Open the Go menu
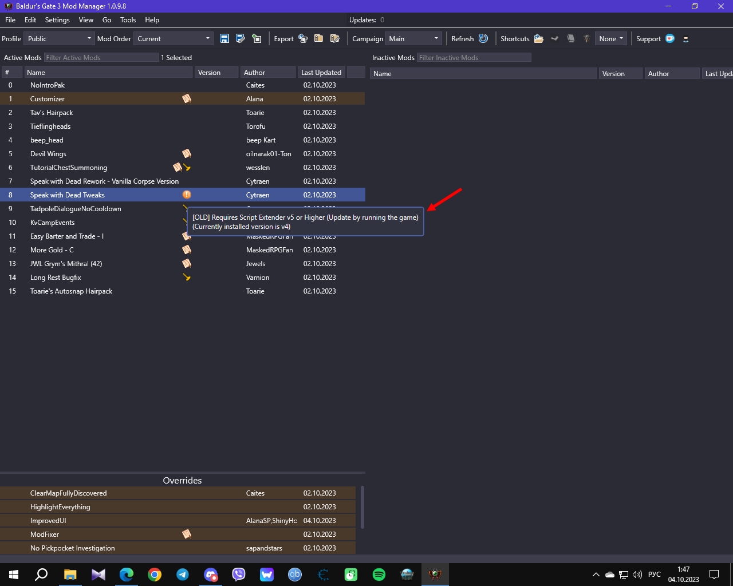Screen dimensions: 733x586 pyautogui.click(x=107, y=19)
